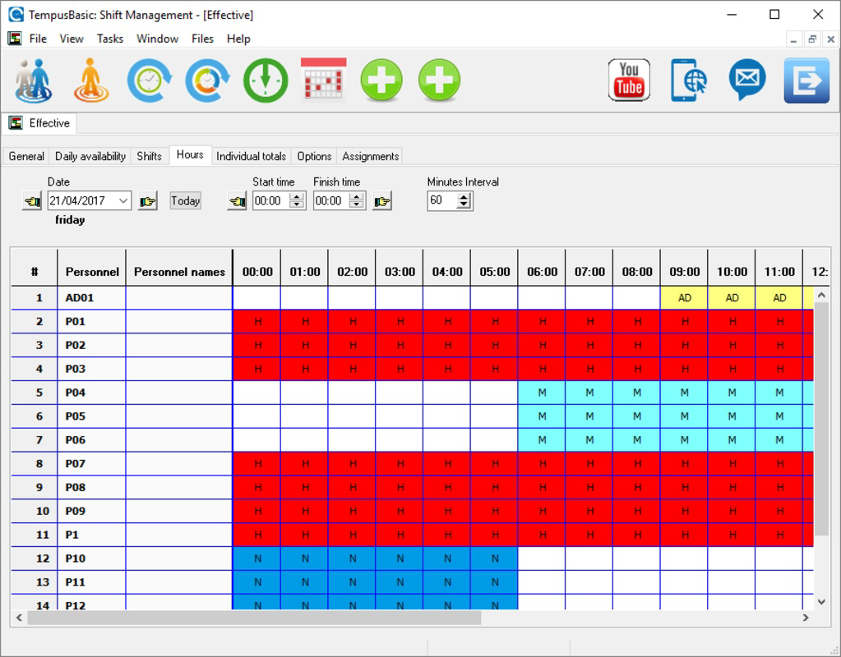The height and width of the screenshot is (657, 841).
Task: Open the View menu
Action: pyautogui.click(x=72, y=39)
